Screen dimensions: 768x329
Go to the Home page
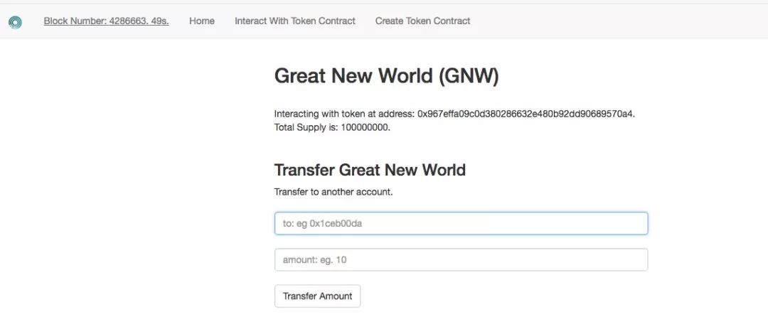(202, 21)
